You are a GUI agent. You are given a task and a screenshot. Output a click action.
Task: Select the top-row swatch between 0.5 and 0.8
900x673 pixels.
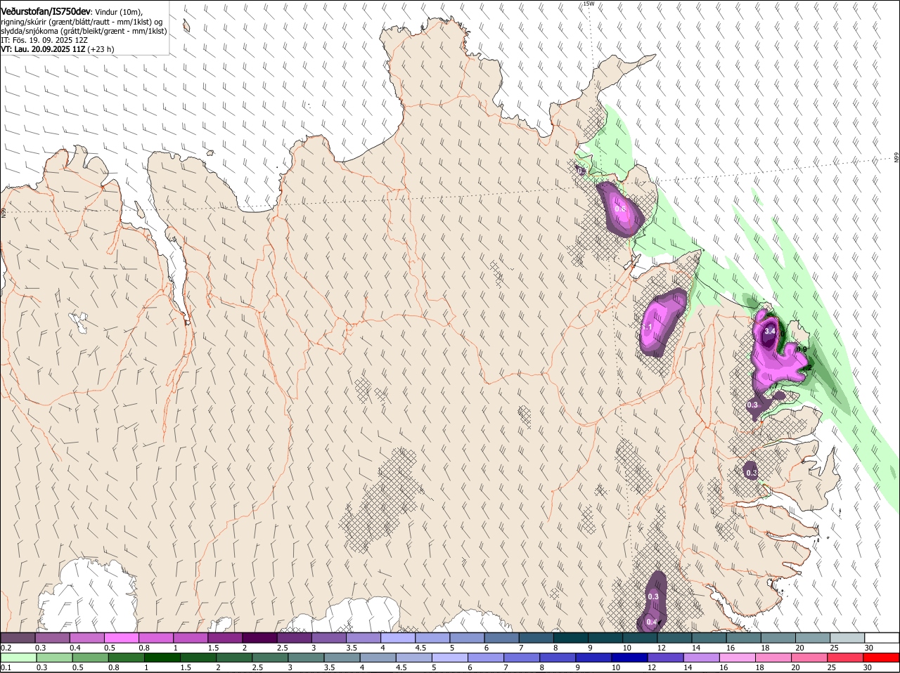(x=121, y=638)
